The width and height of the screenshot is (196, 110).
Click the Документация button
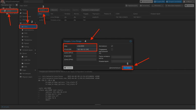pyautogui.click(x=146, y=2)
